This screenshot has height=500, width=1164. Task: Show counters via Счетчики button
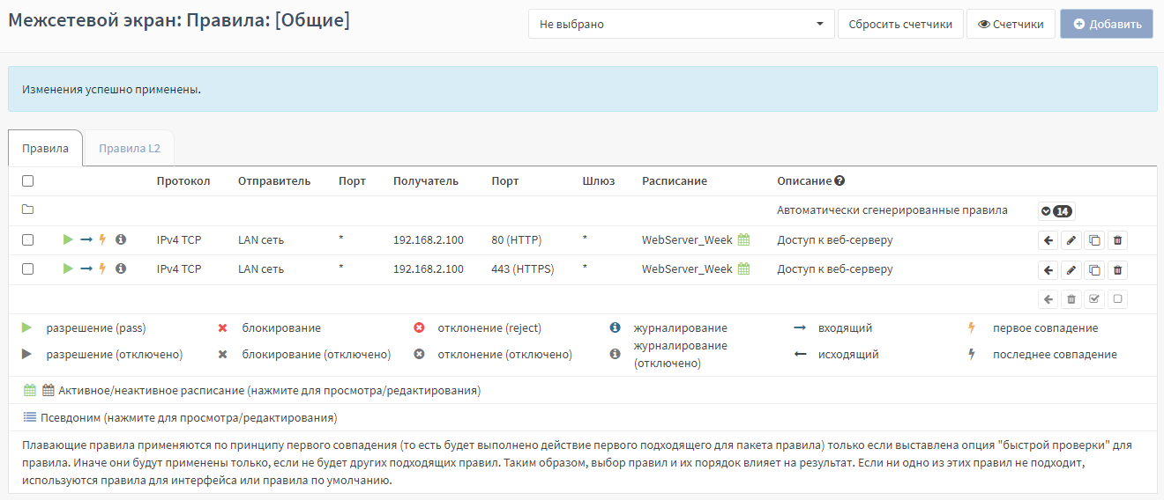point(1010,25)
